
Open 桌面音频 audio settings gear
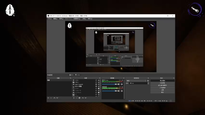122,91
